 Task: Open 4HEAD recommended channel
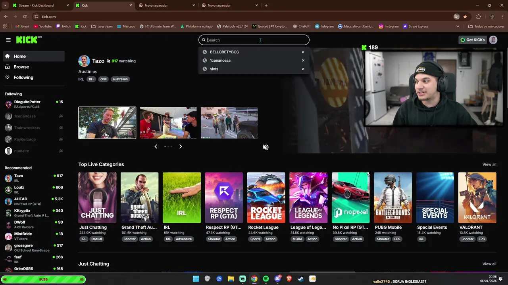pyautogui.click(x=34, y=201)
